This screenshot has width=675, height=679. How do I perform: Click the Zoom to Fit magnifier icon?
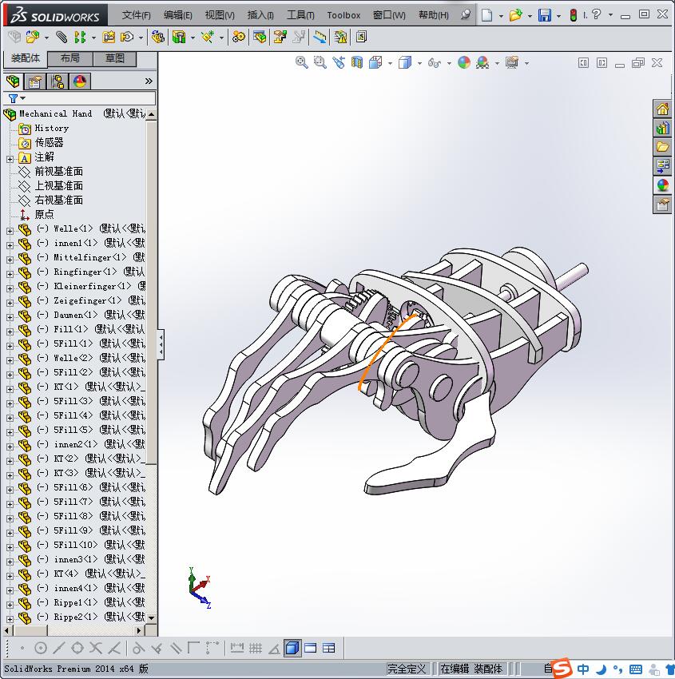(302, 62)
